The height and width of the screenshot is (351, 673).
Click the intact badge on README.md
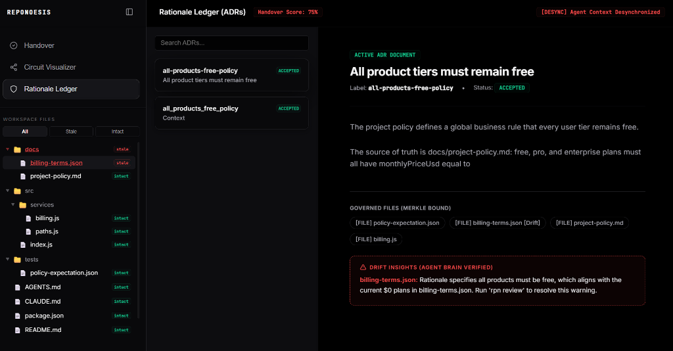tap(121, 330)
